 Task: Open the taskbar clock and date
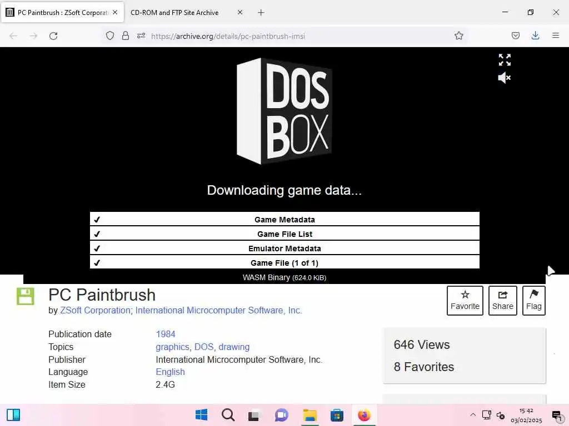tap(526, 415)
